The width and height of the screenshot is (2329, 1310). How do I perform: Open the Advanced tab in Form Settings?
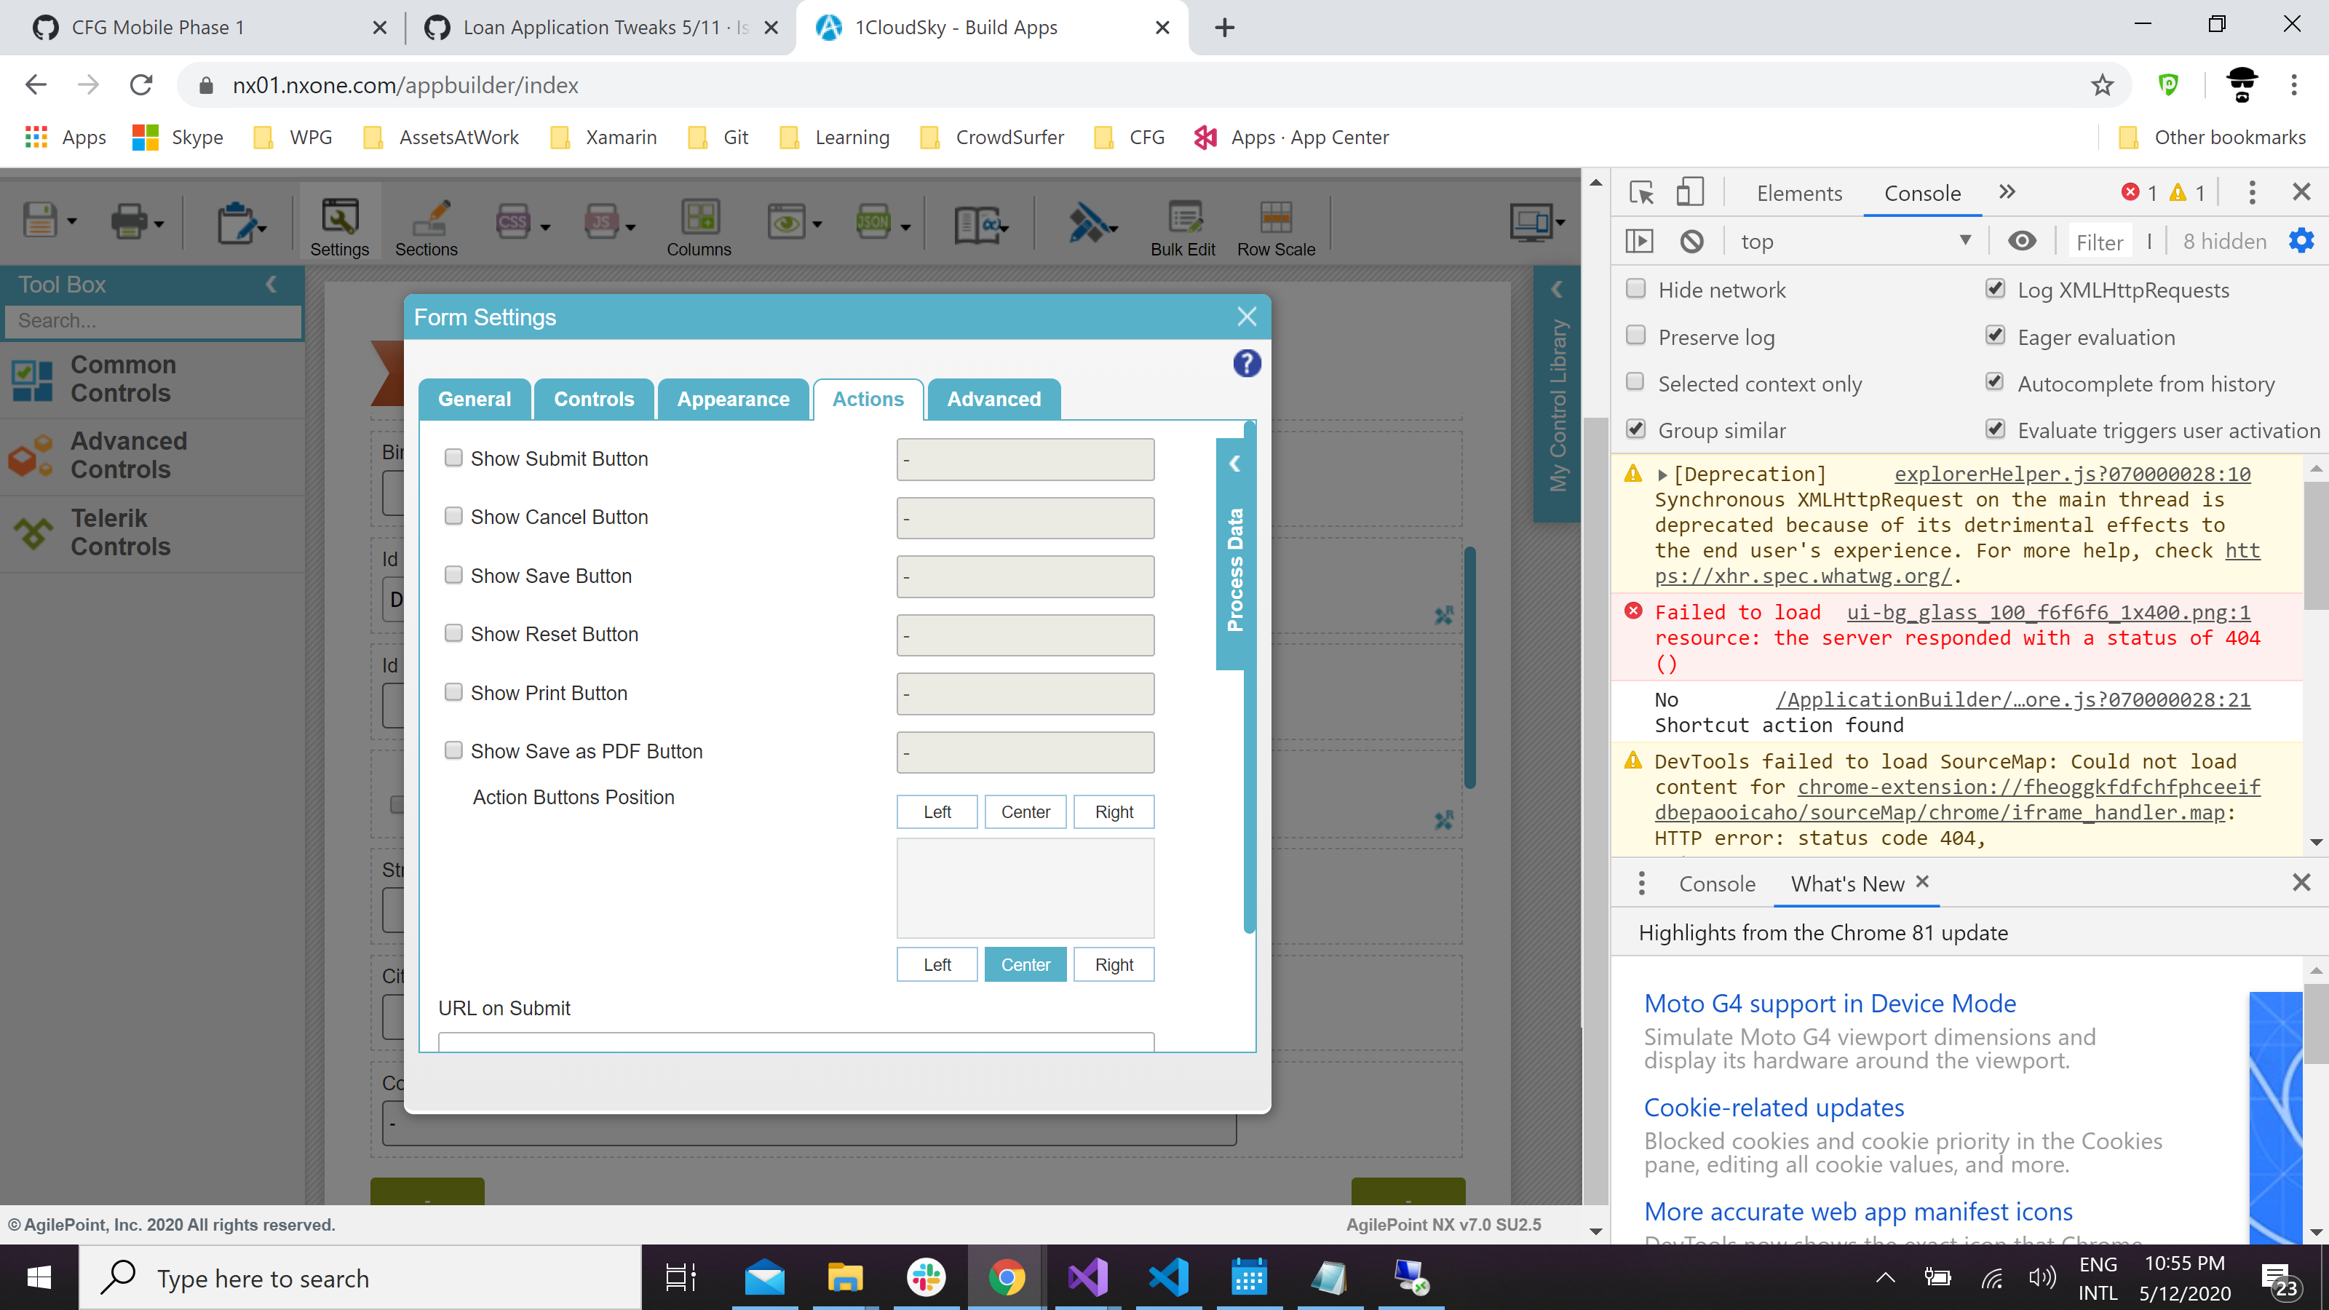993,399
